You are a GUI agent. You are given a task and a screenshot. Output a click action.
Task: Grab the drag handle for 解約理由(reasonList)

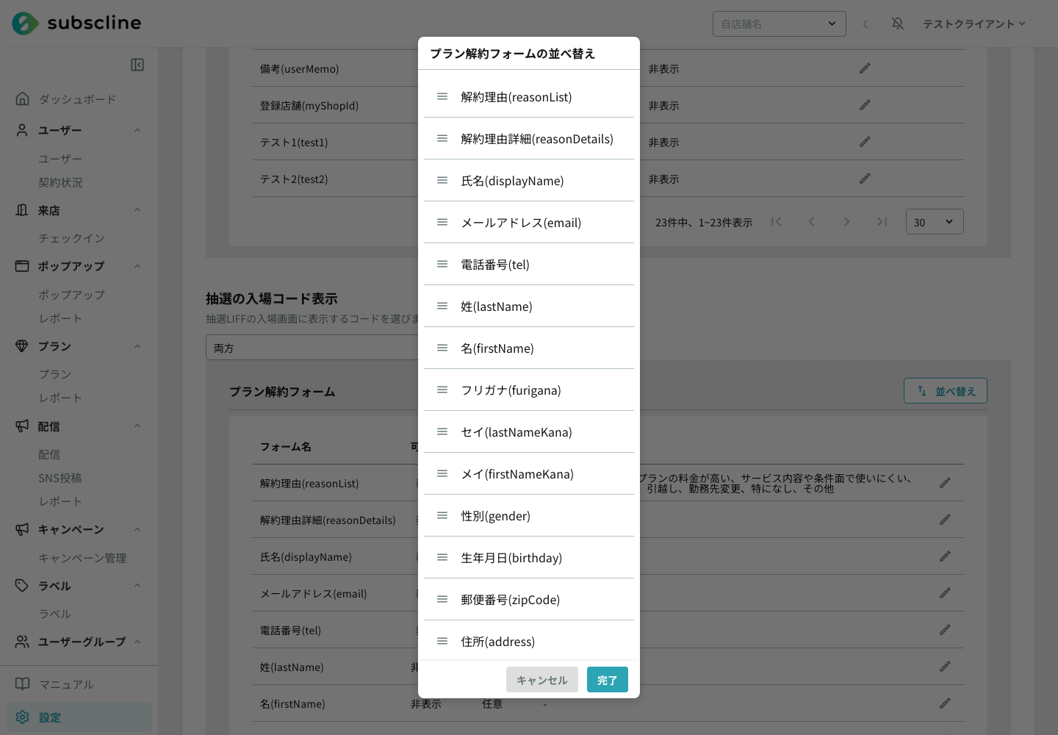pos(442,96)
